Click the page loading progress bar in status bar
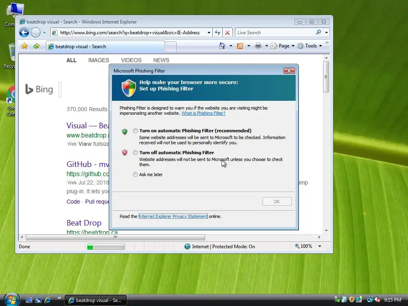The width and height of the screenshot is (408, 306). pyautogui.click(x=105, y=247)
